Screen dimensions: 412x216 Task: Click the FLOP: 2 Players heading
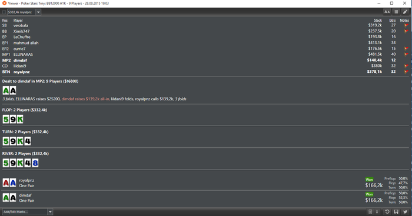pyautogui.click(x=25, y=110)
